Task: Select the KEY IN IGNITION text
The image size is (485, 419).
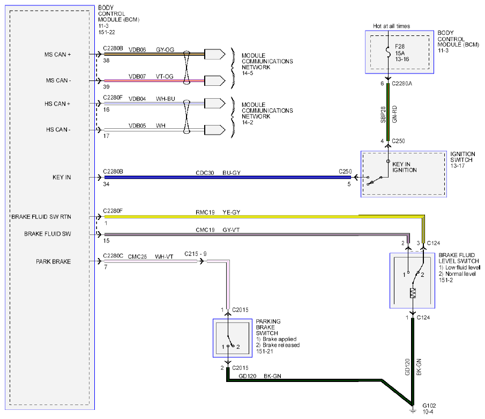Action: 405,167
